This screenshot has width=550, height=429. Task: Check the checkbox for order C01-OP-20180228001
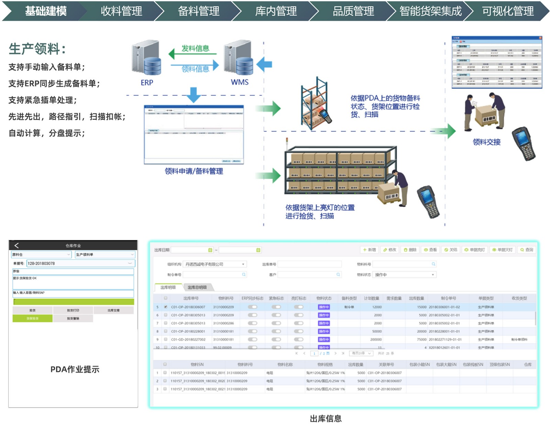click(166, 331)
